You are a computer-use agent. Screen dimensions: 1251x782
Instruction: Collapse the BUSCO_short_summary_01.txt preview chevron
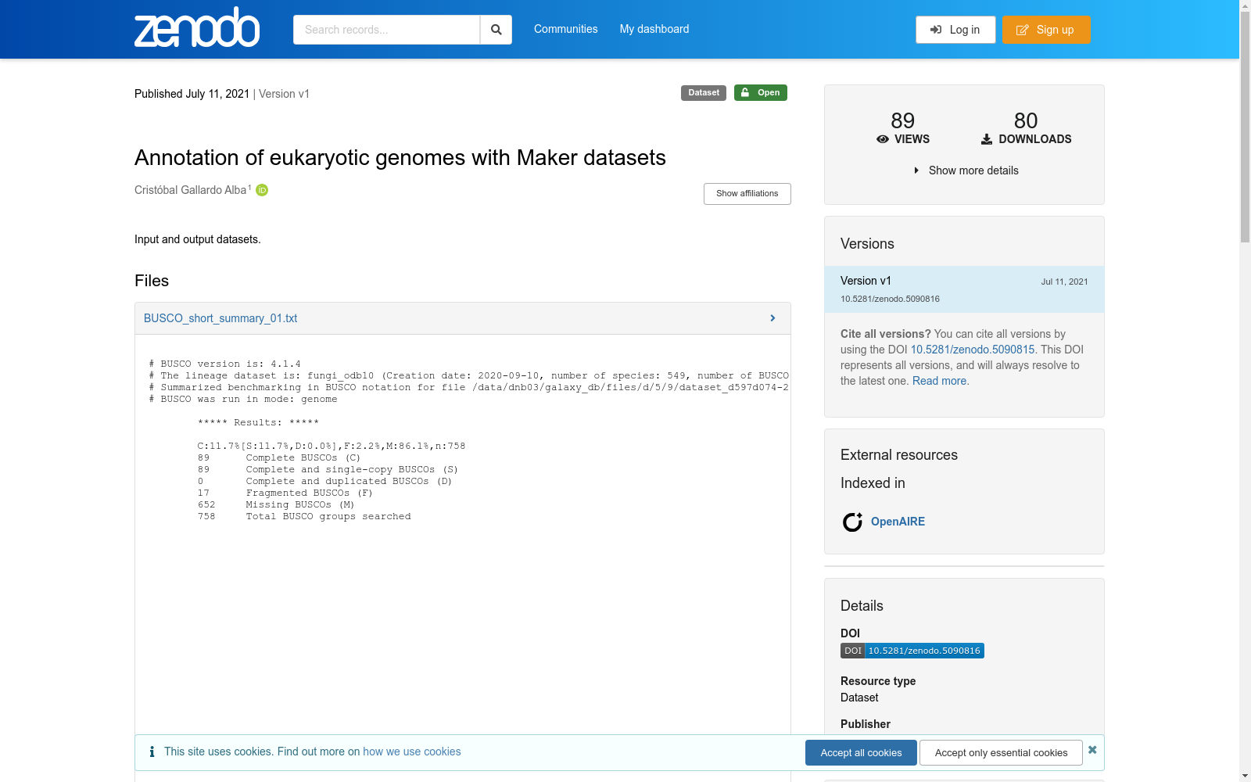tap(772, 318)
